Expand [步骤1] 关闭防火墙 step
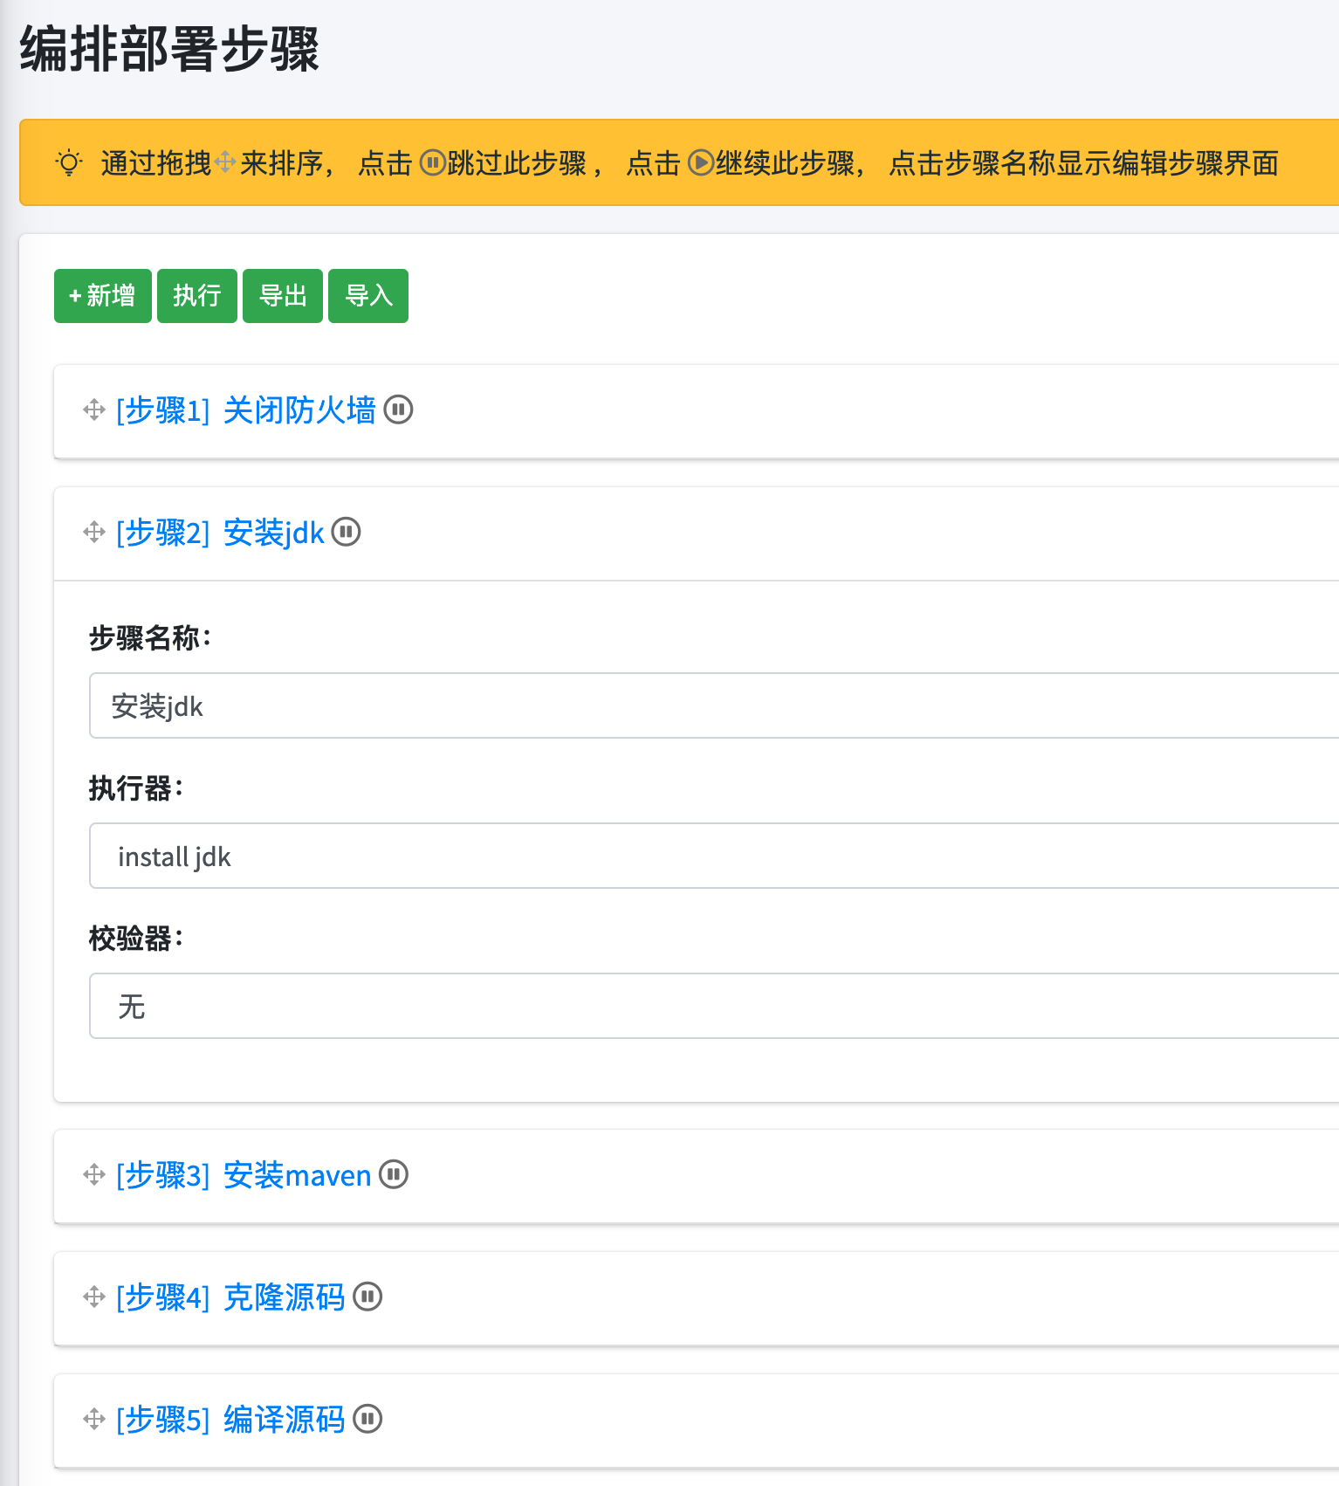This screenshot has height=1486, width=1339. point(246,409)
